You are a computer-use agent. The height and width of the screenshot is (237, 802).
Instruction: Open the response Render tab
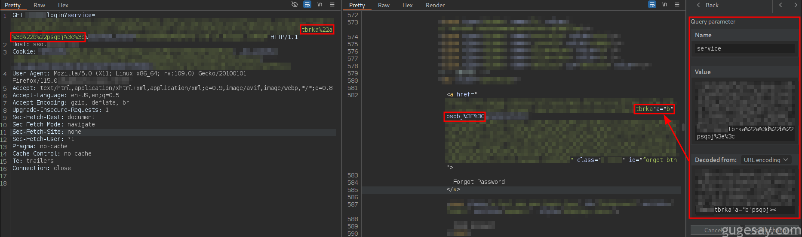(x=435, y=5)
